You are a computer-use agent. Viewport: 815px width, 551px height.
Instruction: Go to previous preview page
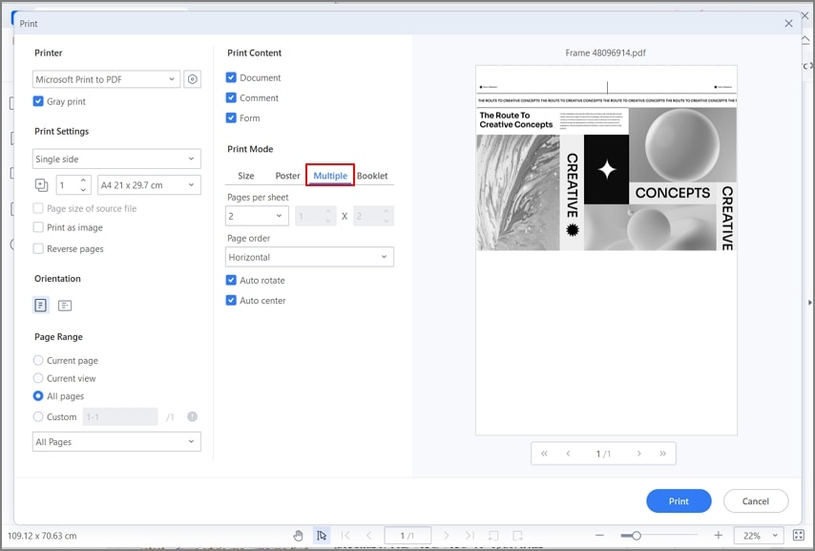pyautogui.click(x=568, y=454)
